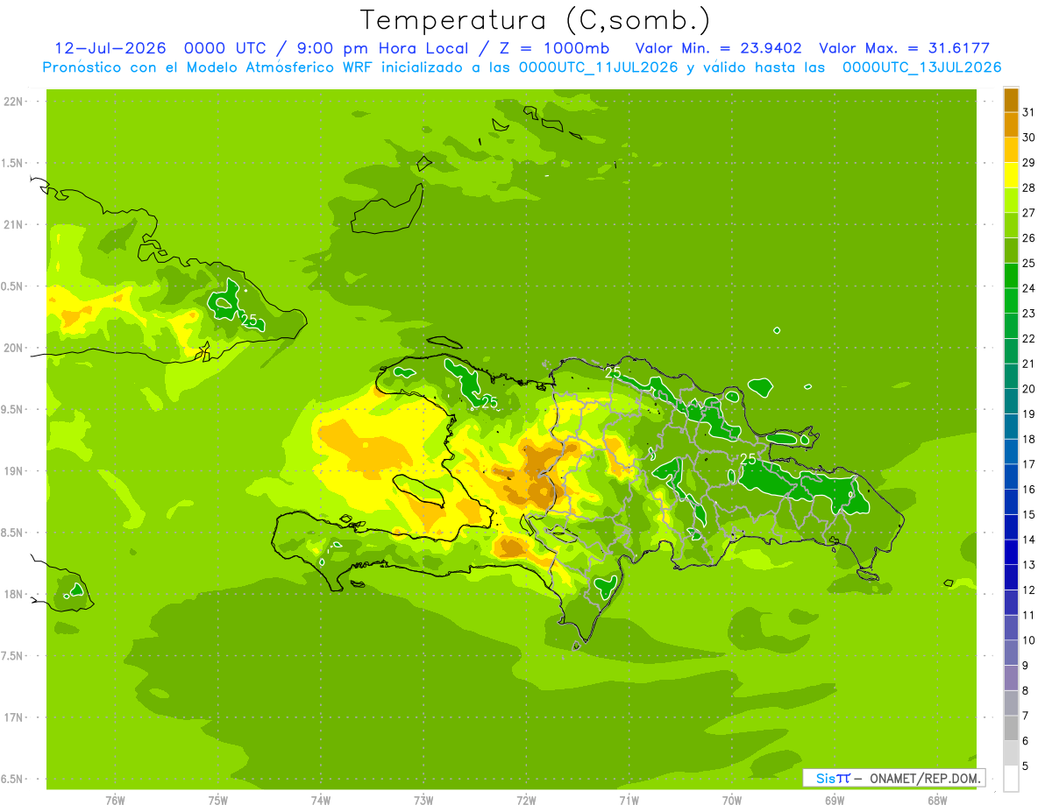Click the gray legend swatch between 6 and 7
The image size is (1052, 812).
point(1011,728)
